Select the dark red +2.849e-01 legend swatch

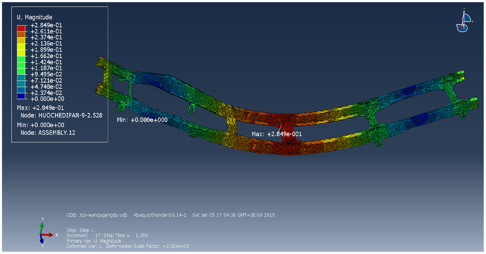point(21,28)
